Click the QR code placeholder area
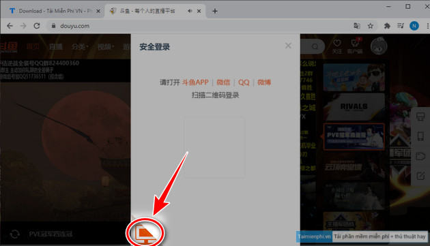Viewport: 430px width, 246px height. (x=214, y=147)
